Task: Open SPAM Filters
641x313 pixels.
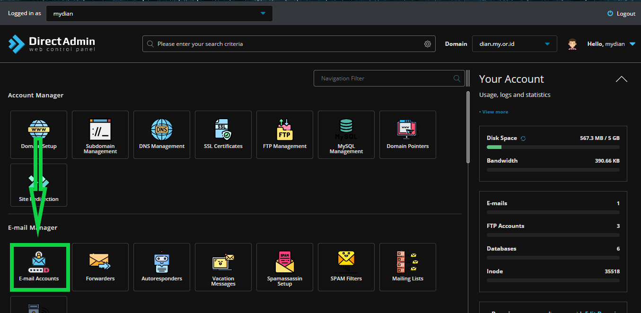Action: [x=346, y=267]
